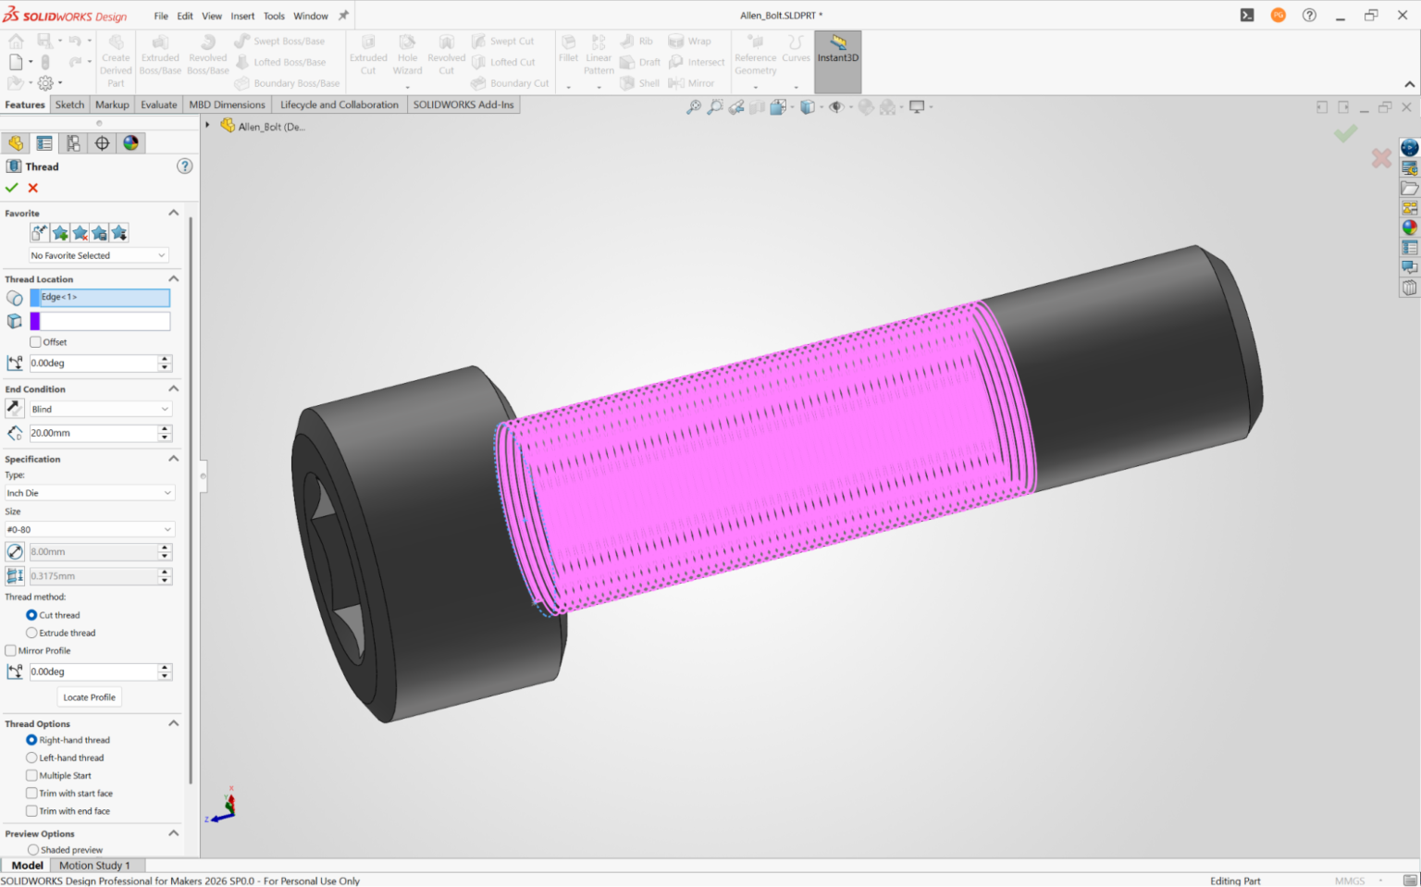
Task: Click the orange user account icon
Action: point(1279,15)
